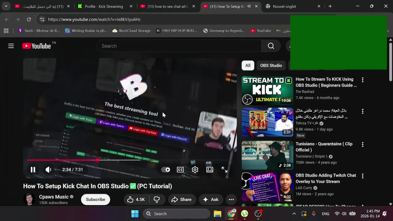Switch ENG input language
The height and width of the screenshot is (221, 393).
pos(325,214)
